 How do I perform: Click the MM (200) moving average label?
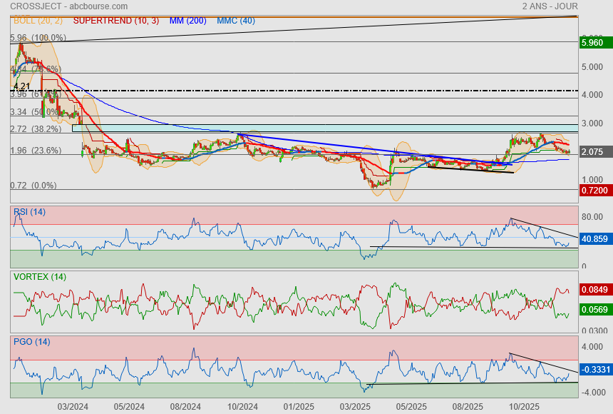(x=187, y=21)
